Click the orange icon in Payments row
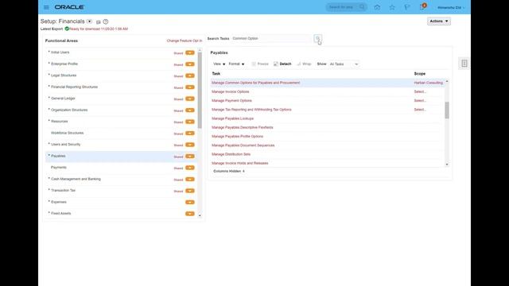The height and width of the screenshot is (286, 509). coord(190,168)
